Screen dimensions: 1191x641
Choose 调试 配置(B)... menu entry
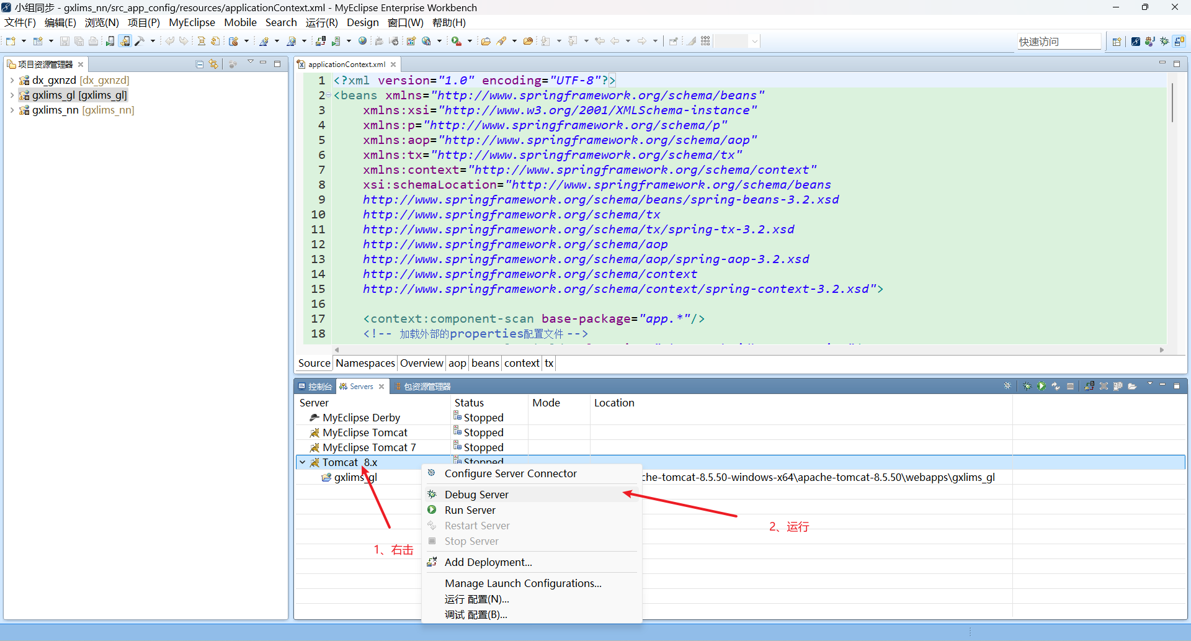coord(532,615)
